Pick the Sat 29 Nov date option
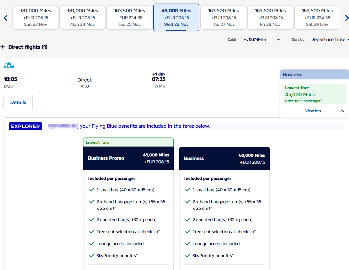The height and width of the screenshot is (270, 349). pyautogui.click(x=317, y=17)
